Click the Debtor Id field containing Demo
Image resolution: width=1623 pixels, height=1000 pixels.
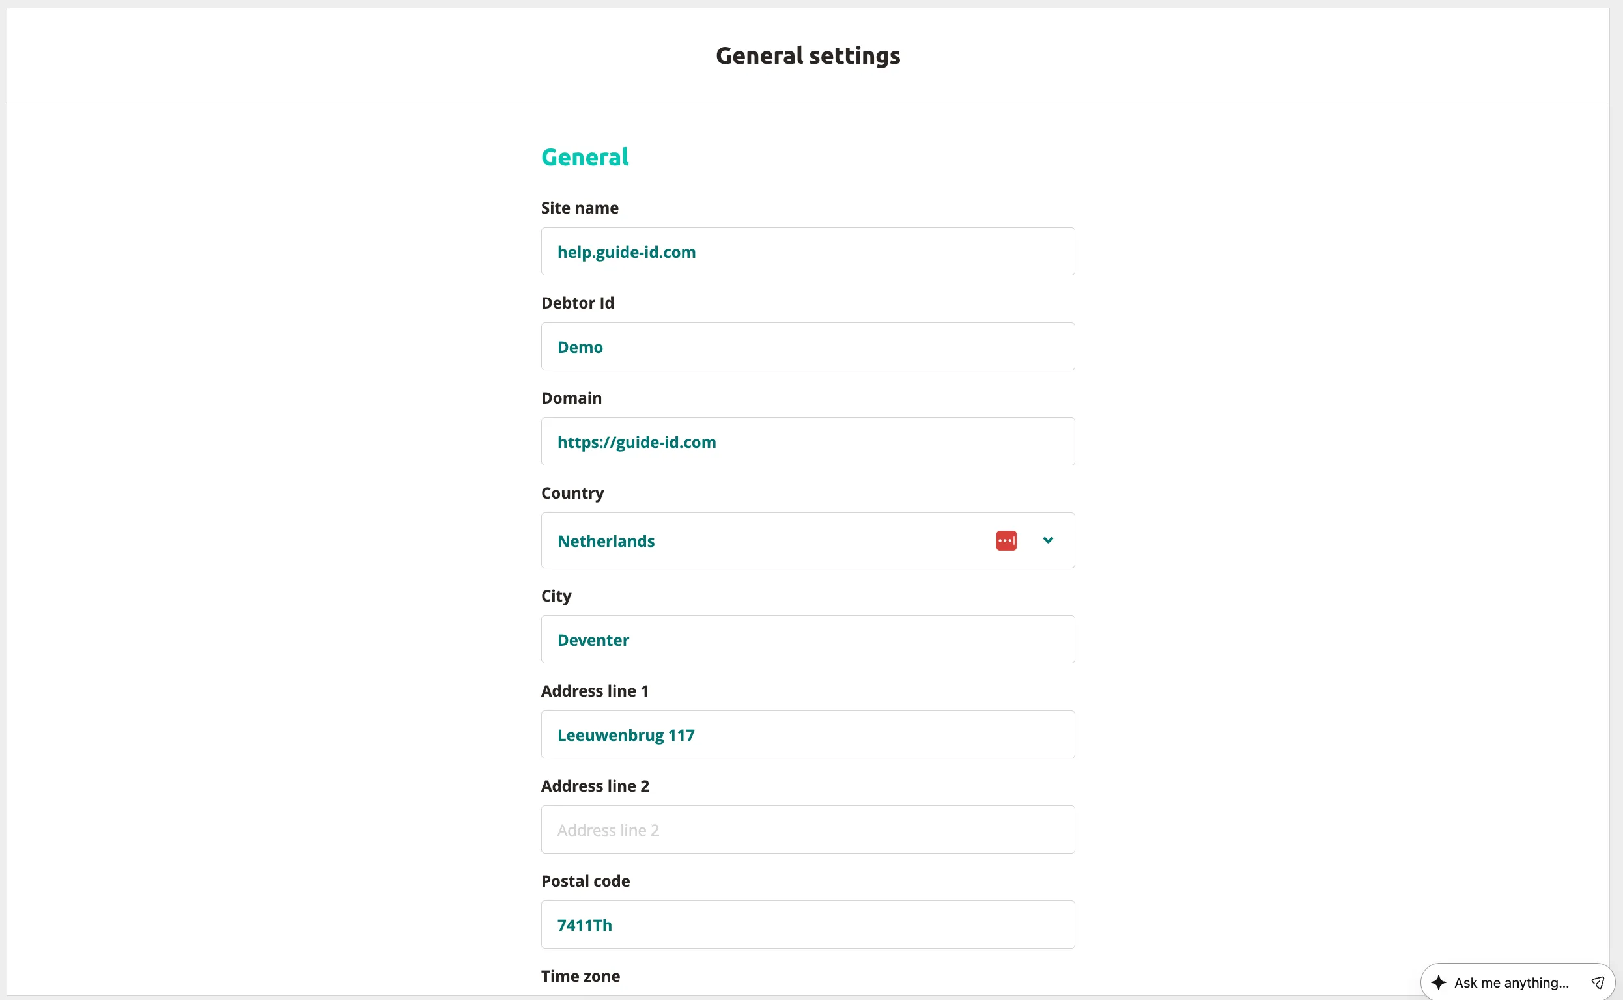(x=808, y=346)
